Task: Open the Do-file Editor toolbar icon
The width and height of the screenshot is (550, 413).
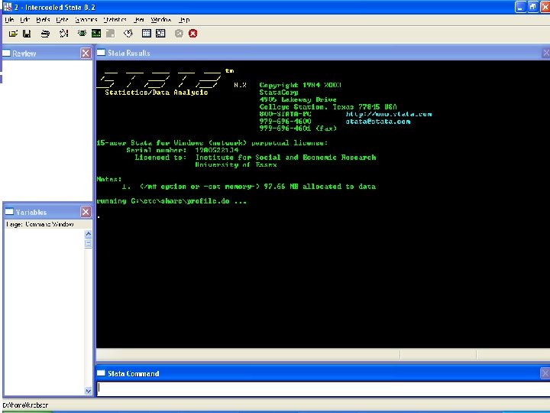Action: tap(128, 34)
